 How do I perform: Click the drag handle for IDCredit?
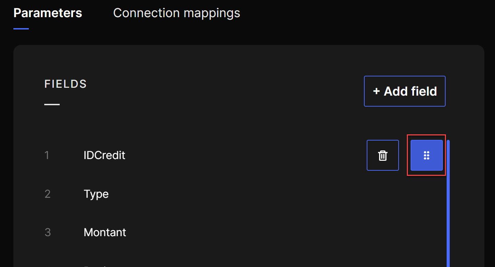(x=426, y=155)
